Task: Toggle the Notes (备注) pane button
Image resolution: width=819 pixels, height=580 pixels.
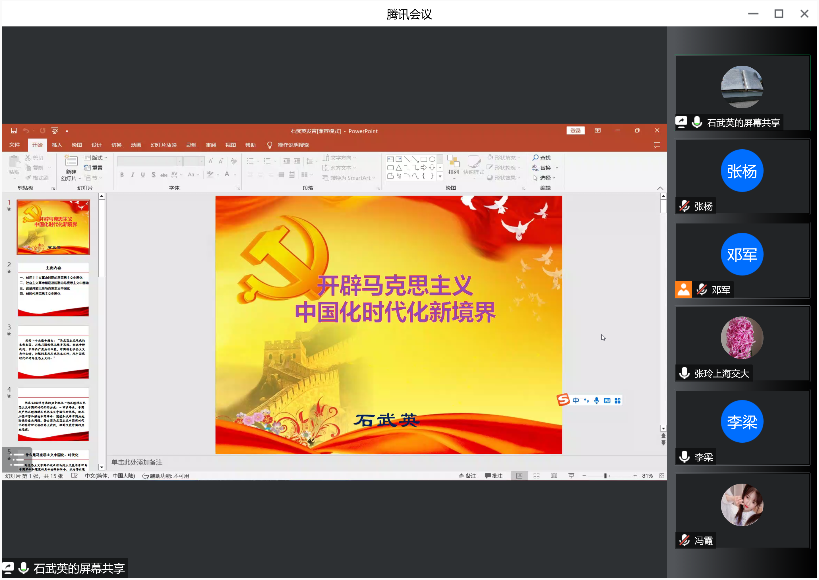Action: (x=468, y=476)
